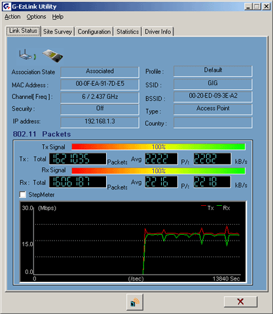Click the empty Country field

pyautogui.click(x=213, y=123)
